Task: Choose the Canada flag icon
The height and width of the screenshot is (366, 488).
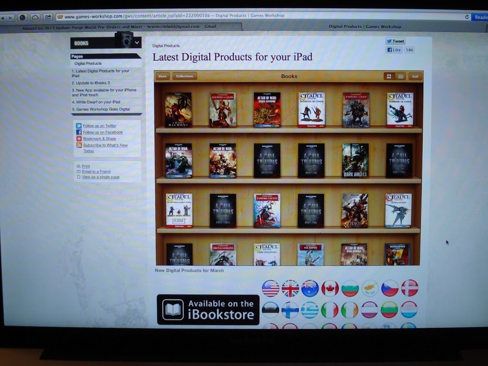Action: click(330, 288)
